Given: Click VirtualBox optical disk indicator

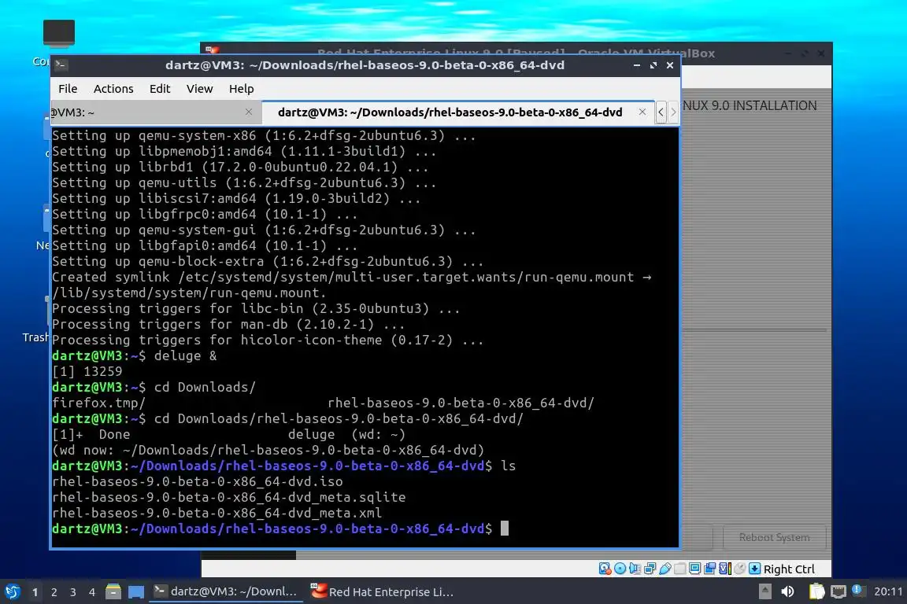Looking at the screenshot, I should pyautogui.click(x=620, y=569).
